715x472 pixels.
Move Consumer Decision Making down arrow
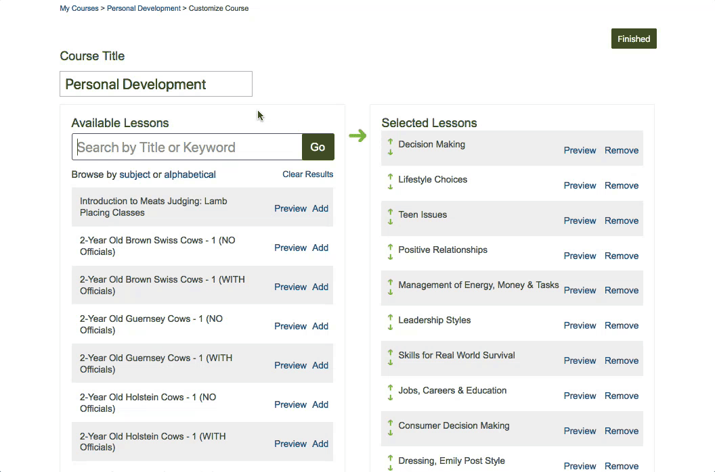coord(390,433)
